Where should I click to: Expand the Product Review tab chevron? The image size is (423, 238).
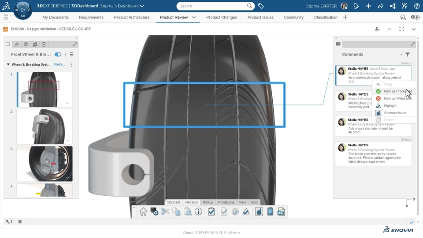(194, 17)
